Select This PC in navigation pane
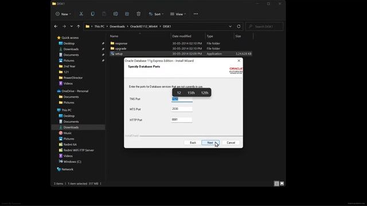 click(x=67, y=110)
